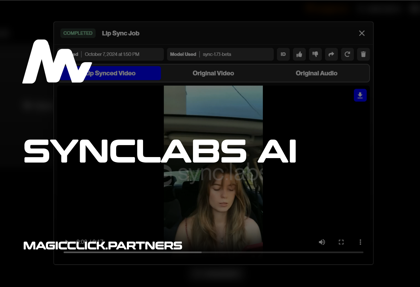Retry the job with the refresh icon
Image resolution: width=420 pixels, height=287 pixels.
[x=347, y=54]
